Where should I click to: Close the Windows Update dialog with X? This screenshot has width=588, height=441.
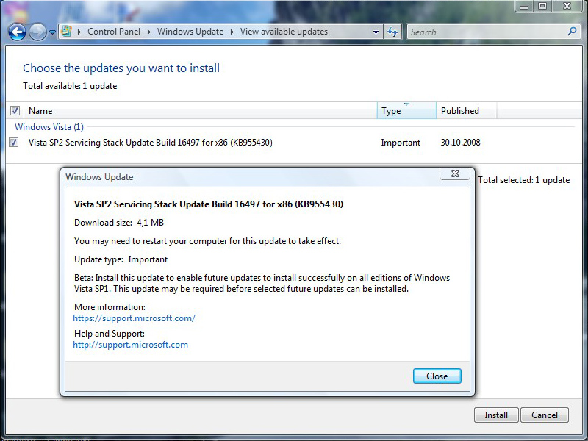coord(455,173)
